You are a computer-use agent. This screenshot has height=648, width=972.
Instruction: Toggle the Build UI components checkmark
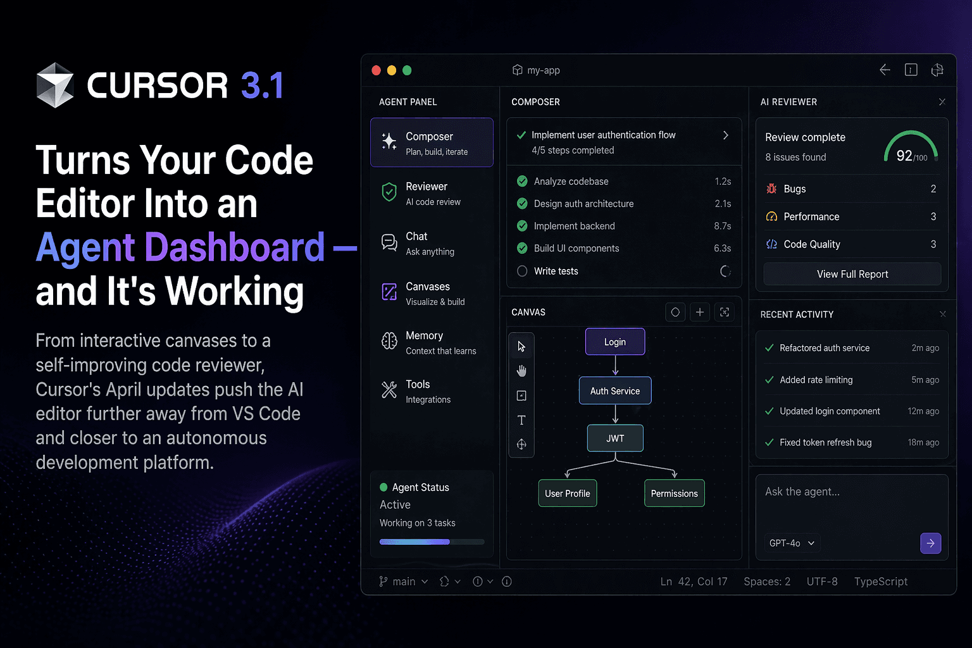pos(522,248)
